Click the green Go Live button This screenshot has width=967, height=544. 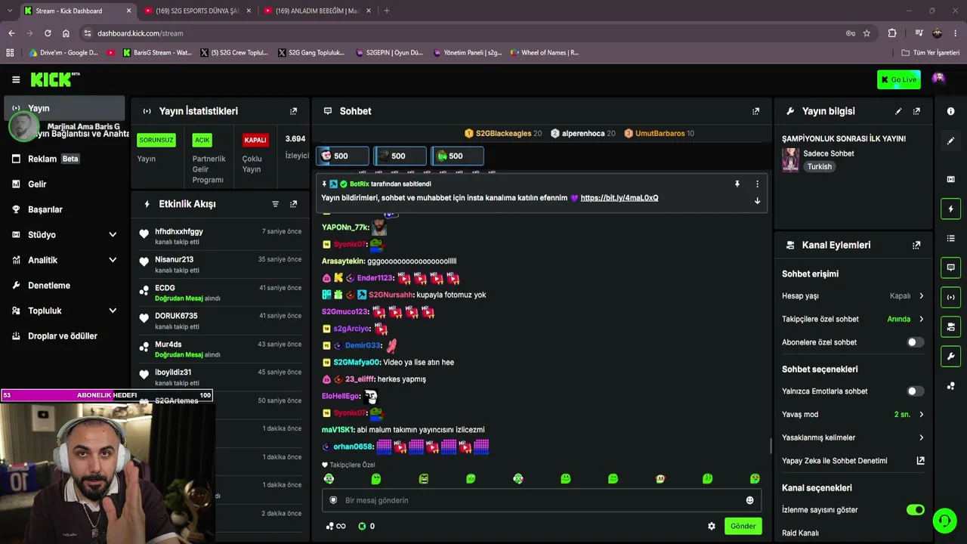pos(899,79)
